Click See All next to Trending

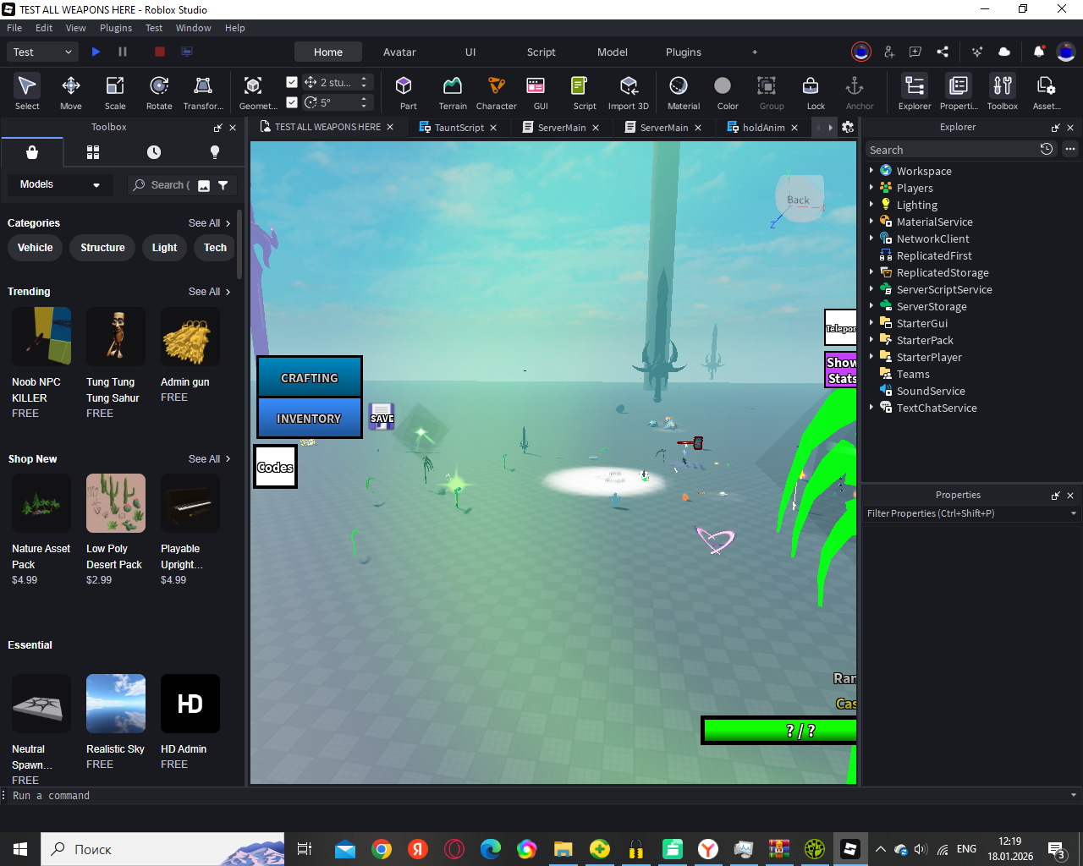click(209, 292)
